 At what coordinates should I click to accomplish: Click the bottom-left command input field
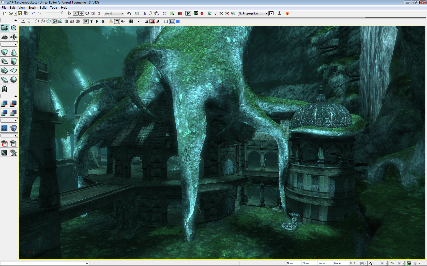44,263
